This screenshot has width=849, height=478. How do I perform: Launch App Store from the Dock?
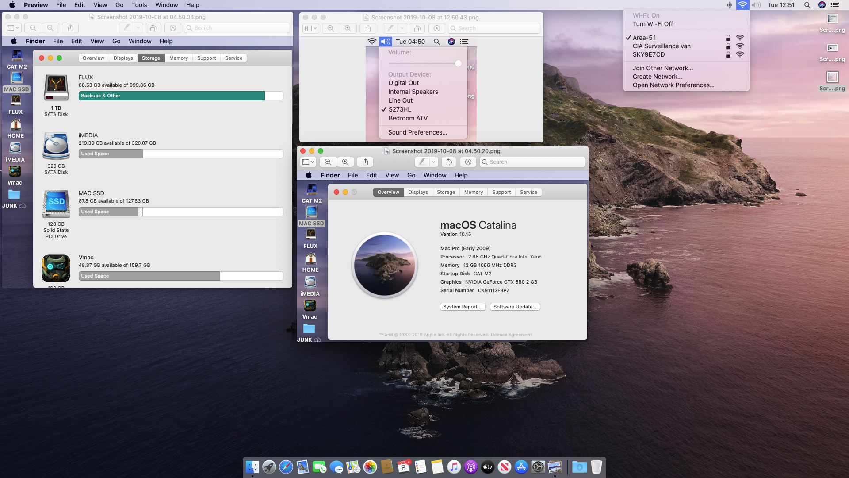pos(521,467)
